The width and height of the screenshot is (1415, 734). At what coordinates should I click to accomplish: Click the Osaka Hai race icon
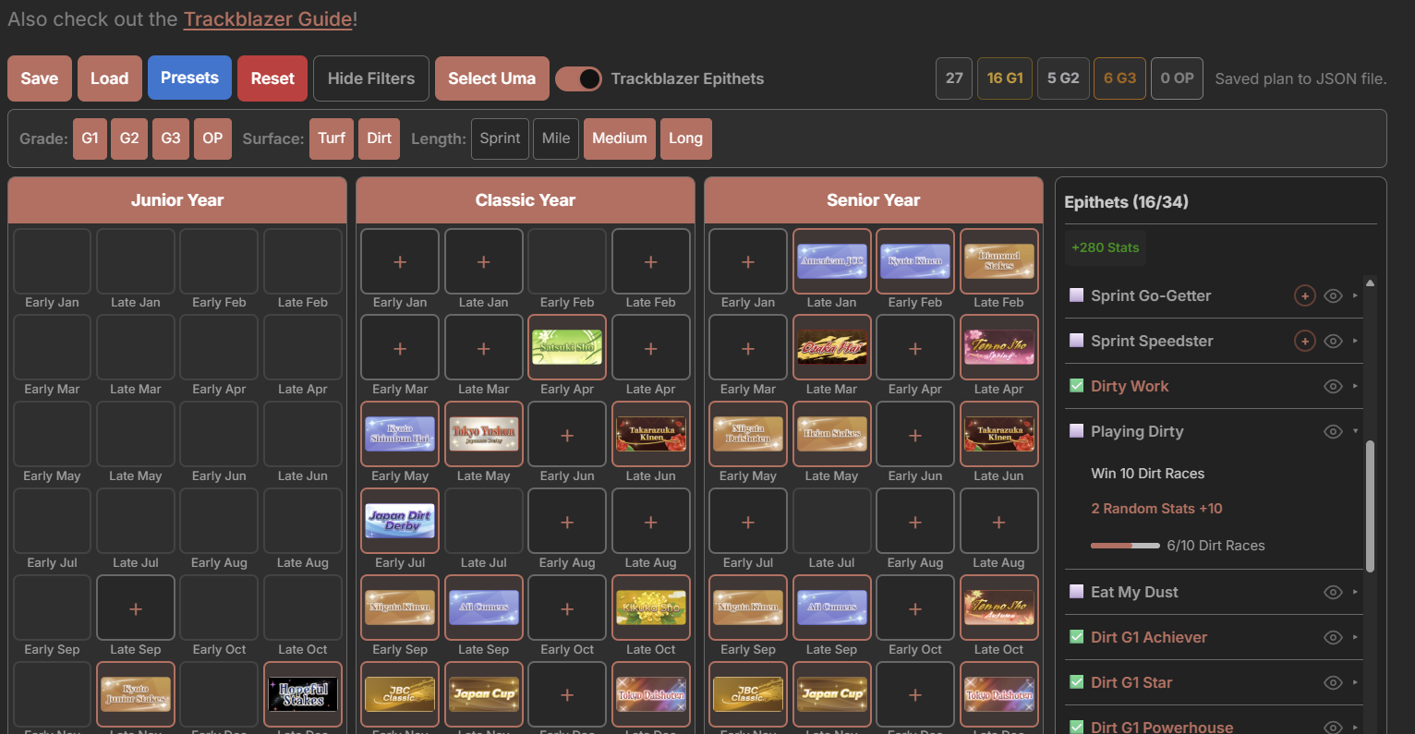click(832, 347)
